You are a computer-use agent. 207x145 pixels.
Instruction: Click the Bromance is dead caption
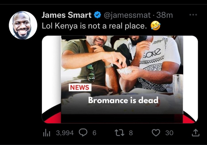[123, 100]
